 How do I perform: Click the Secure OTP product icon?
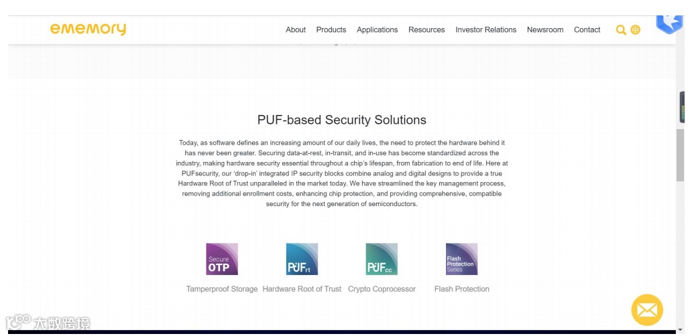pyautogui.click(x=222, y=259)
